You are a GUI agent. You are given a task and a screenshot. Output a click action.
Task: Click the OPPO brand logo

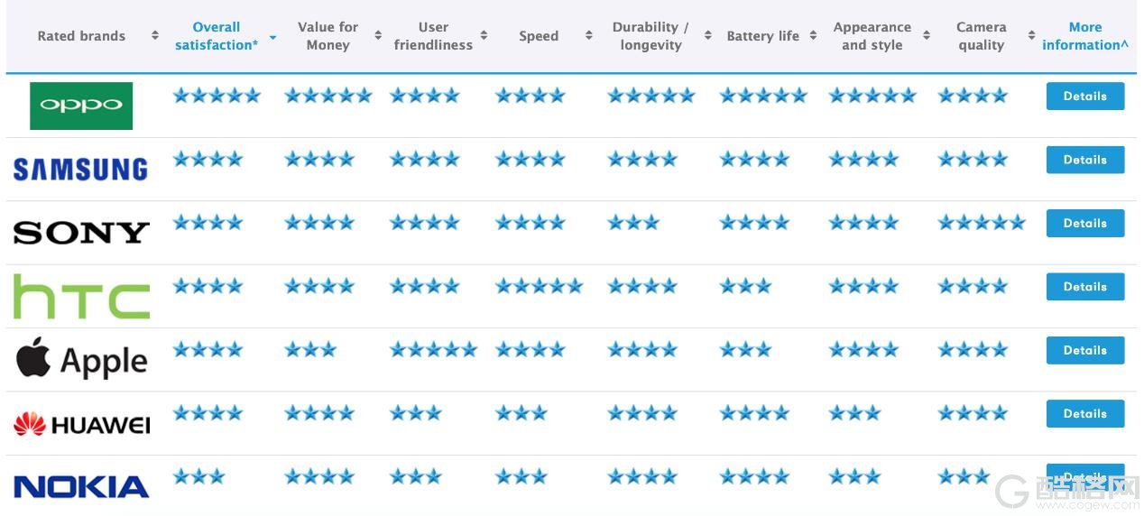(81, 106)
